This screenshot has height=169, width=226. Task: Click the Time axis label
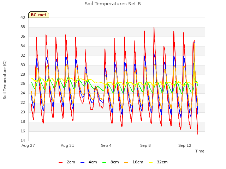(x=200, y=151)
